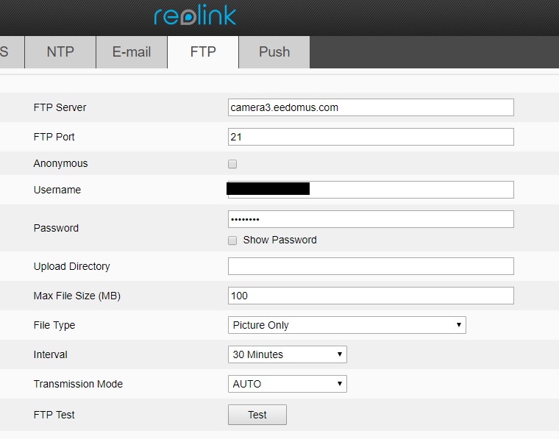Tick the Show Password checkbox
Screen dimensions: 559x439
(x=232, y=240)
